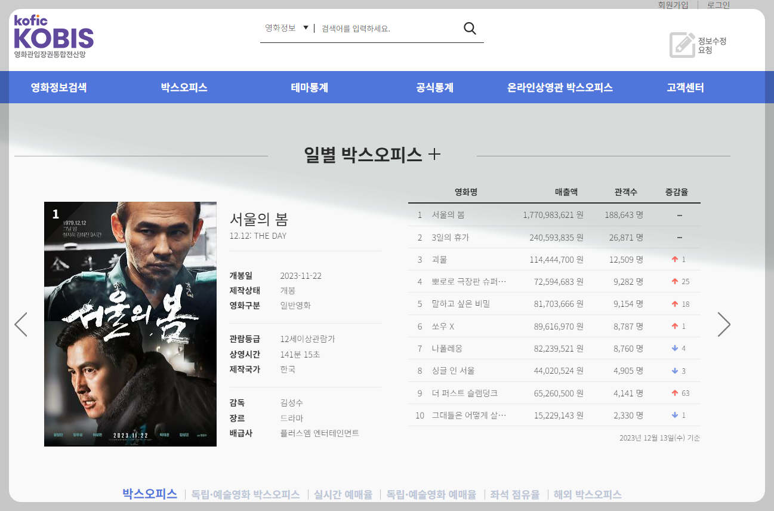Click the blue down arrow in 나폴레옹 row

click(x=675, y=348)
